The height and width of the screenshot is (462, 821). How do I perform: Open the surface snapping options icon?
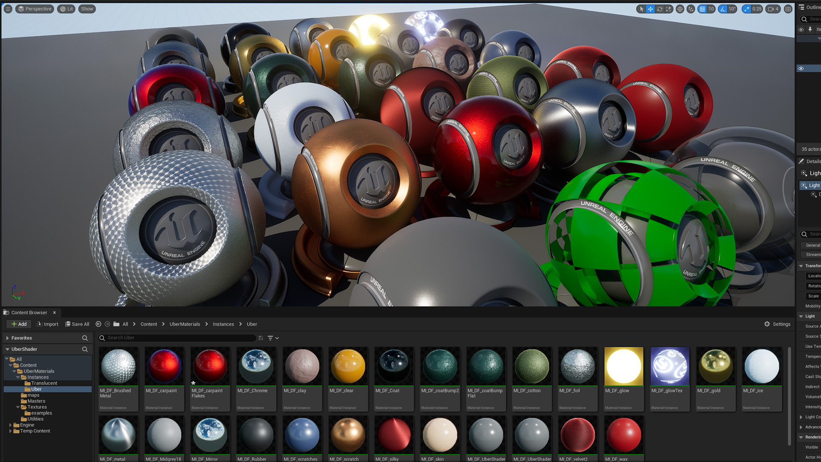[691, 9]
